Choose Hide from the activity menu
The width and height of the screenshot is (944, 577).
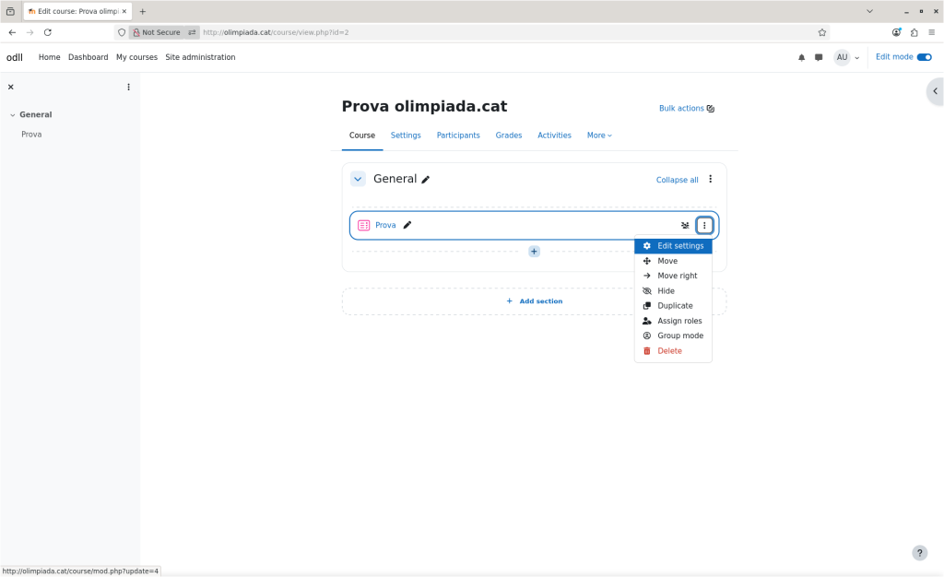tap(666, 291)
